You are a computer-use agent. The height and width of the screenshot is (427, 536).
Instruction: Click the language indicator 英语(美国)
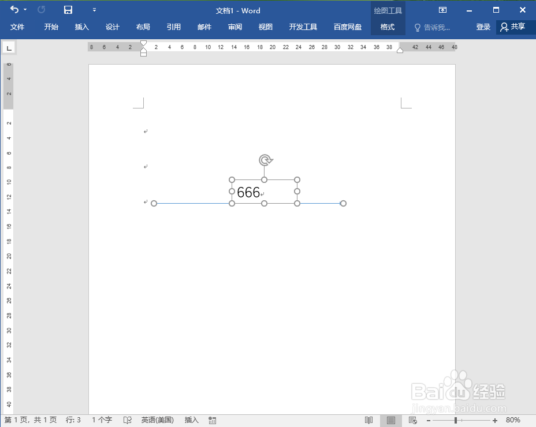tap(158, 420)
